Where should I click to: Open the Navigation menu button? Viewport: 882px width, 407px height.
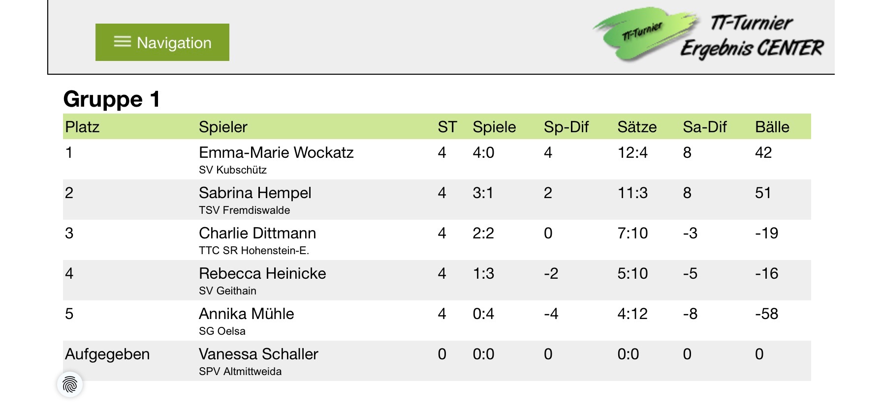[x=162, y=42]
